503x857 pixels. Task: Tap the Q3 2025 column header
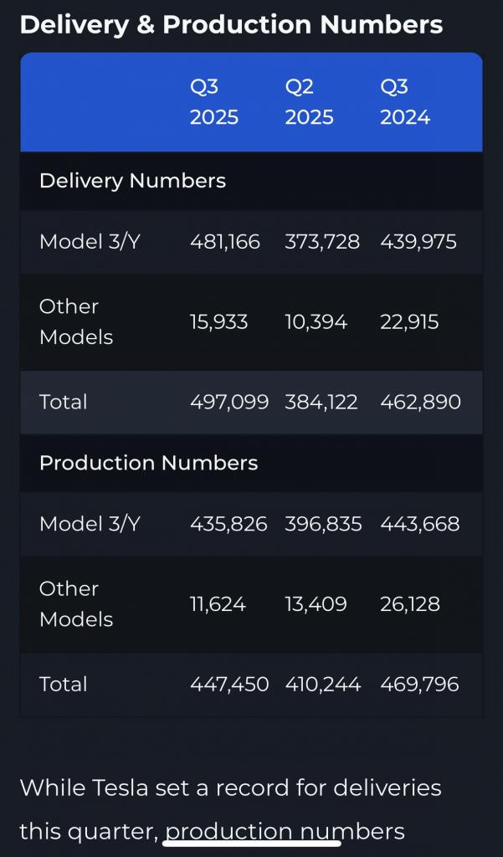[x=214, y=102]
